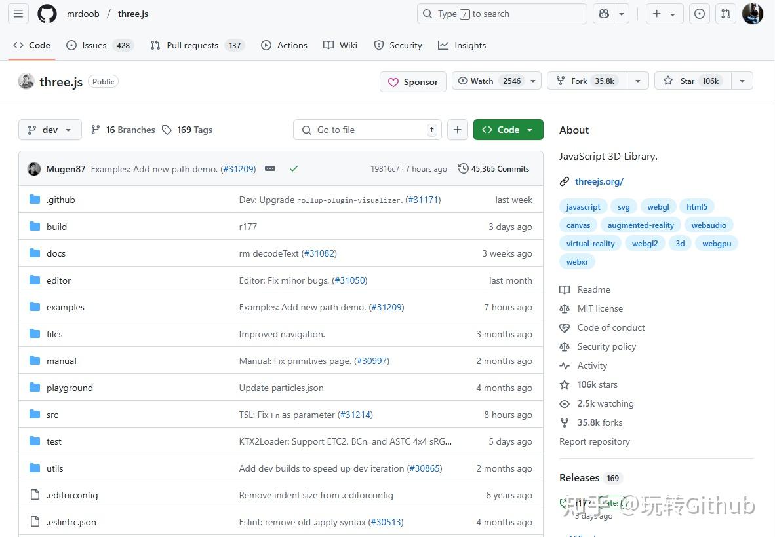Open the .editorconfig file
775x537 pixels.
click(72, 495)
